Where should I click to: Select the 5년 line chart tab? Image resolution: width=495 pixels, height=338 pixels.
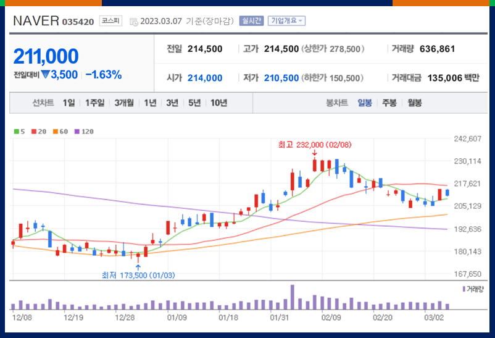pyautogui.click(x=194, y=103)
